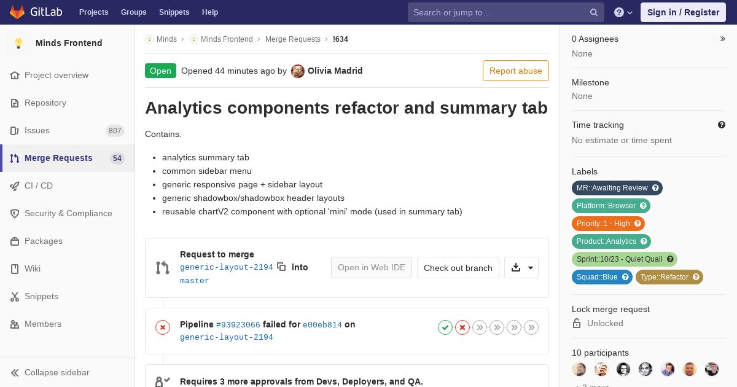
Task: Click Sign in / Register button
Action: [x=683, y=12]
